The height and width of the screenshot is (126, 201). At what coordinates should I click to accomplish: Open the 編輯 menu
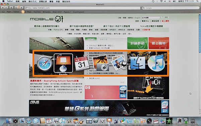click(x=24, y=1)
